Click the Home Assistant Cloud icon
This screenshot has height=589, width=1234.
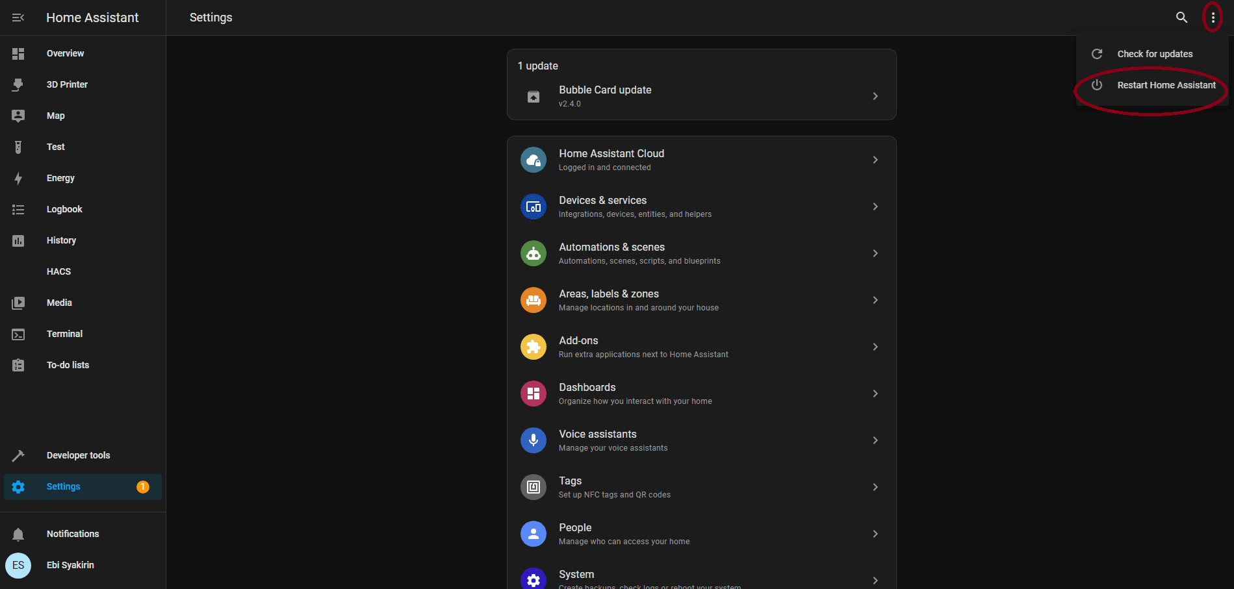pos(533,160)
